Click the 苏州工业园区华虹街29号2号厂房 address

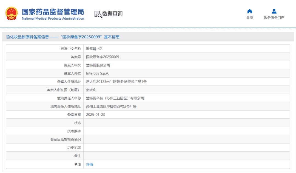(x=111, y=106)
